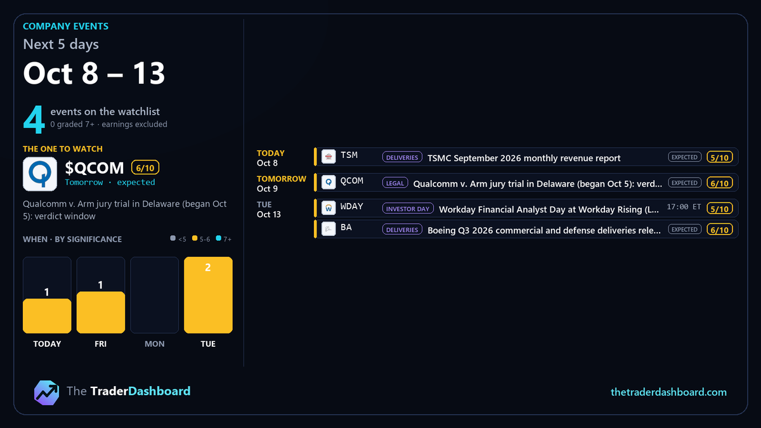The width and height of the screenshot is (761, 428).
Task: Click the Tomorrow · expected status text
Action: pyautogui.click(x=110, y=183)
